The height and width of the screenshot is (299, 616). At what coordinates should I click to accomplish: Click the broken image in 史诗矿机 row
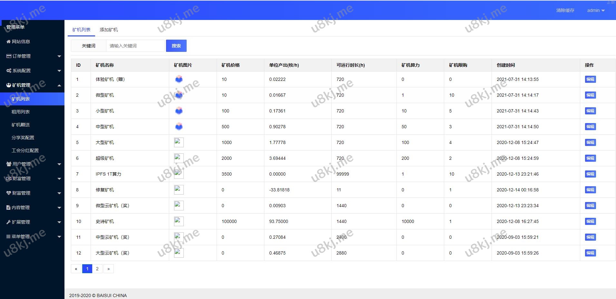179,221
